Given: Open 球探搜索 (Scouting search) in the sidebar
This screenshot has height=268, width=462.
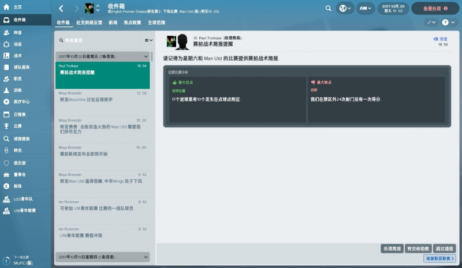Looking at the screenshot, I should point(21,138).
